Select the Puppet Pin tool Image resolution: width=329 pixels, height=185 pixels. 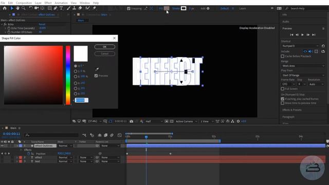pyautogui.click(x=94, y=8)
